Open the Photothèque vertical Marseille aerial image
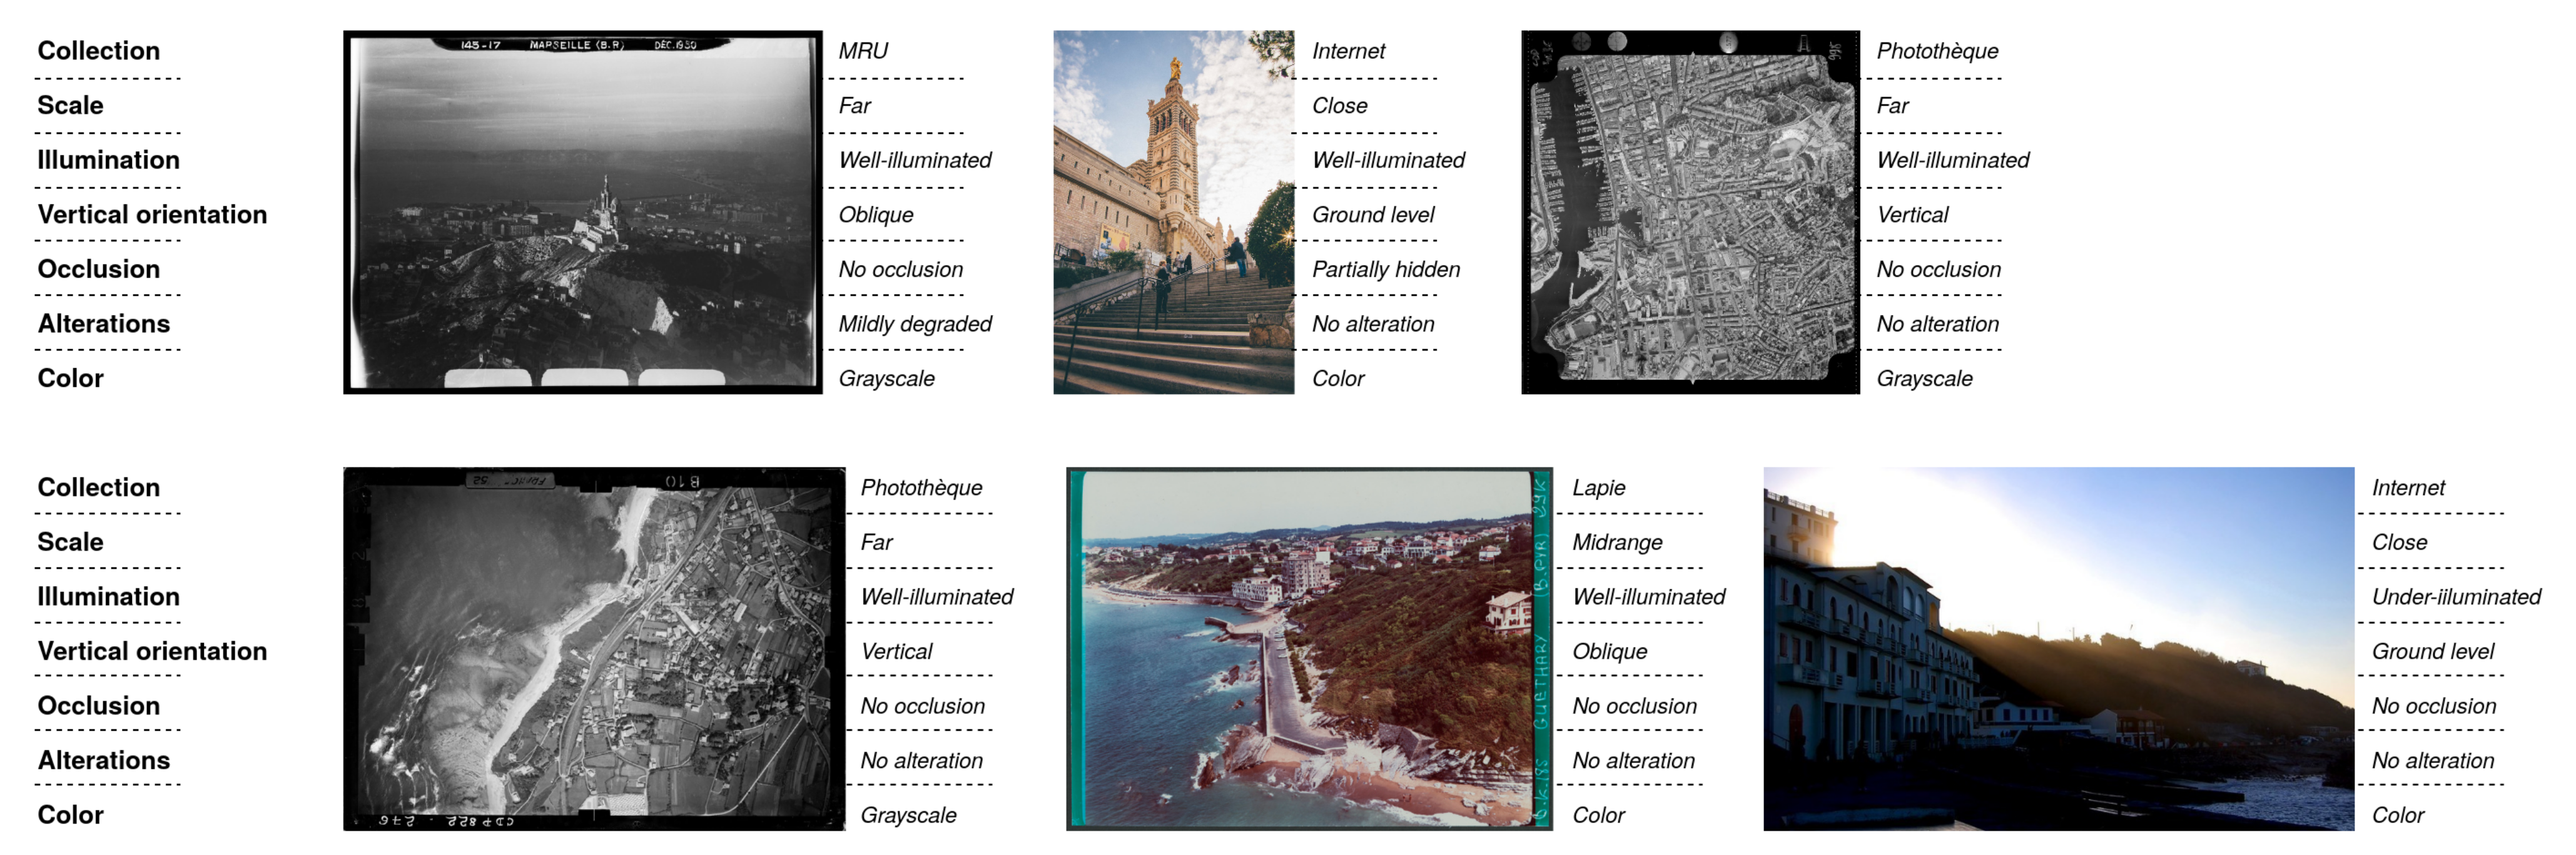 [x=1690, y=212]
